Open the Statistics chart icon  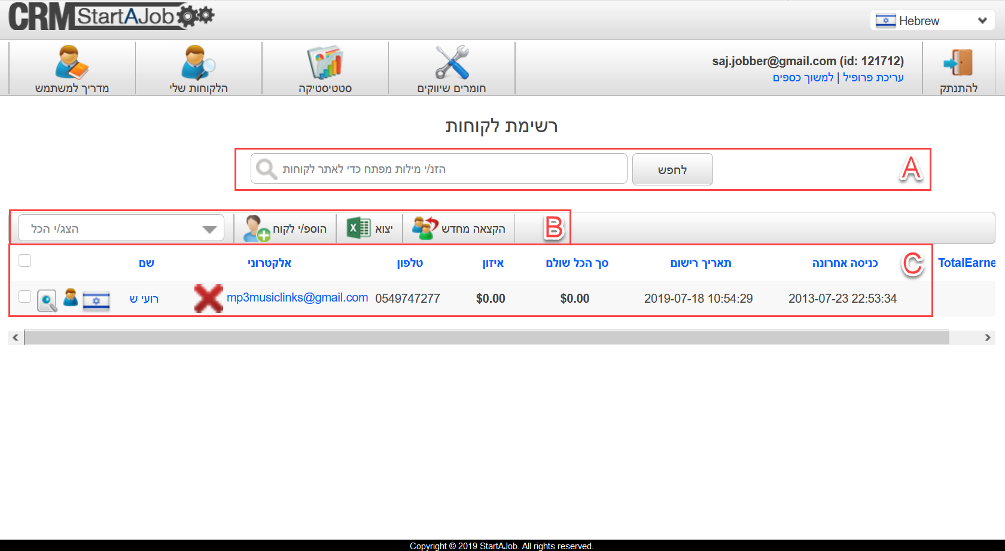coord(325,62)
